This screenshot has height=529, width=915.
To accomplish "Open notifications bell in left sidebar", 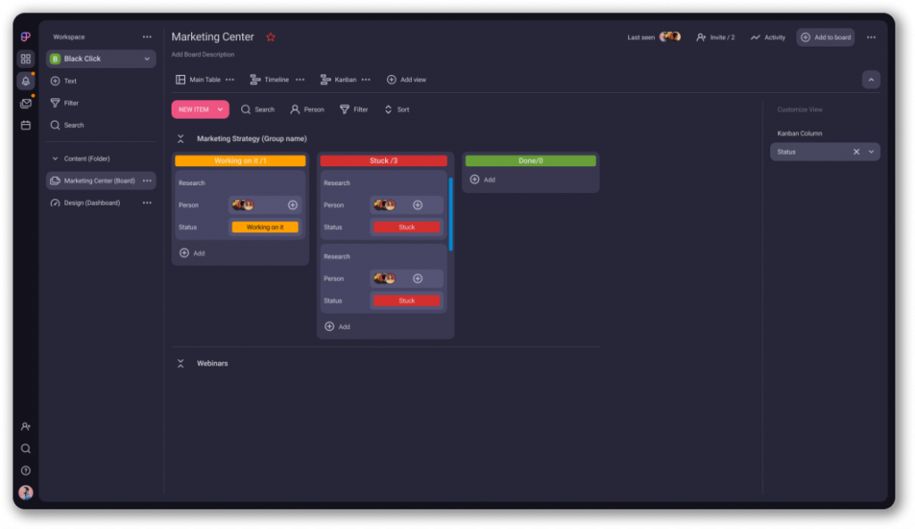I will click(26, 81).
